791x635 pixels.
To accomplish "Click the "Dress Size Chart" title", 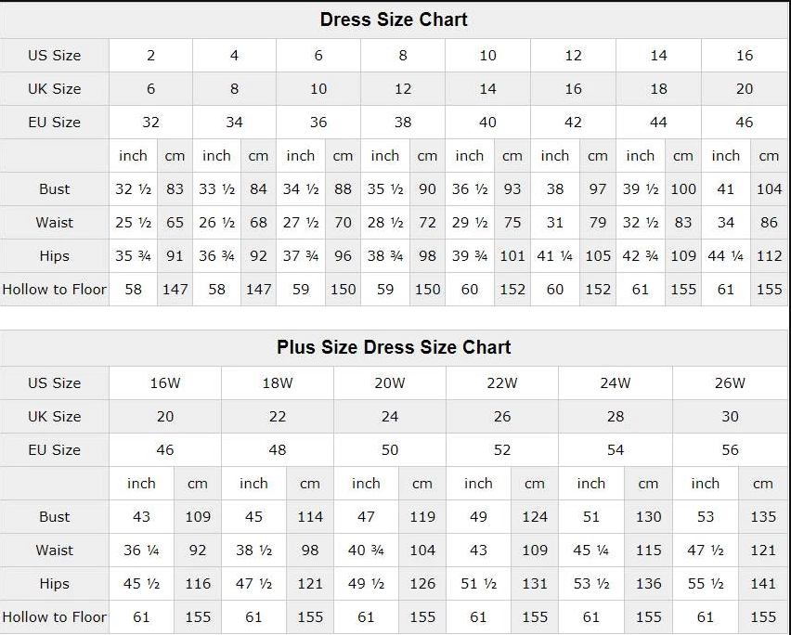I will tap(394, 19).
